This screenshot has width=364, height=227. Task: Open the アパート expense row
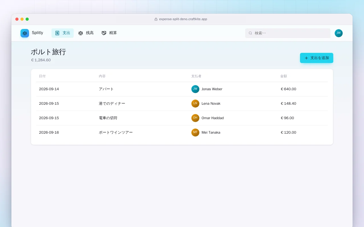[182, 89]
